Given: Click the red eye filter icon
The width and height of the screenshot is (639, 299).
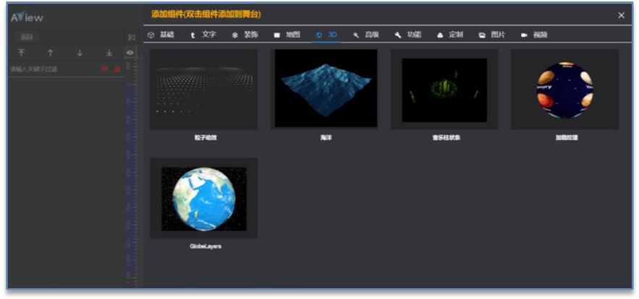Looking at the screenshot, I should (x=105, y=69).
